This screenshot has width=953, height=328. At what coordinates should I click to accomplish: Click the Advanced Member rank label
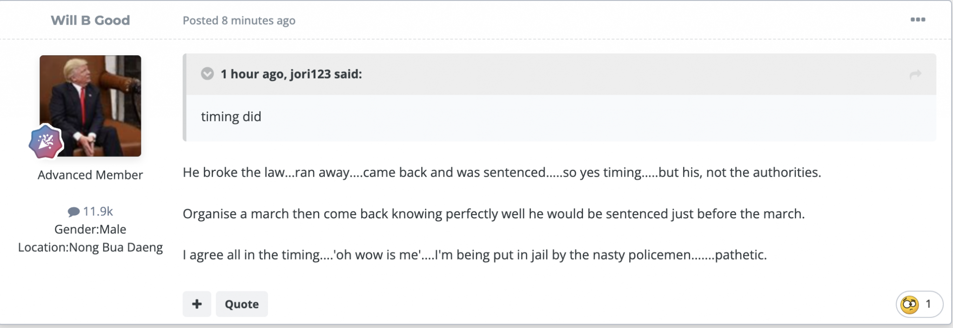[x=90, y=175]
